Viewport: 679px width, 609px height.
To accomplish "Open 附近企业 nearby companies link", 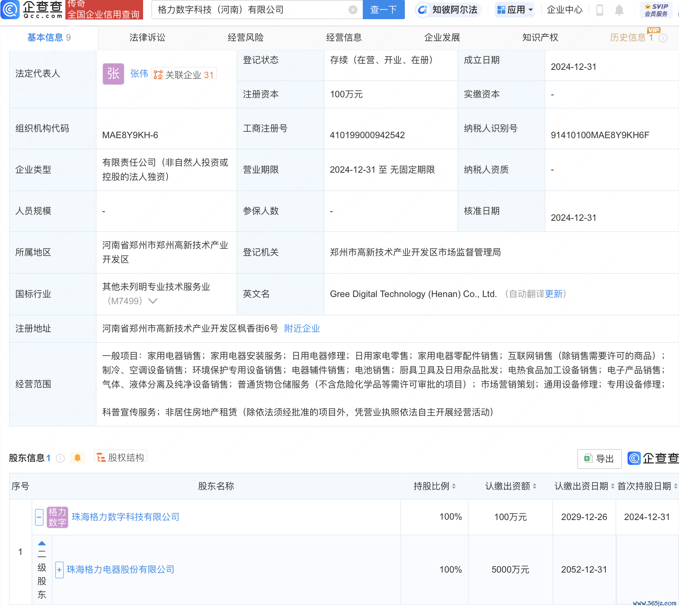I will [302, 329].
